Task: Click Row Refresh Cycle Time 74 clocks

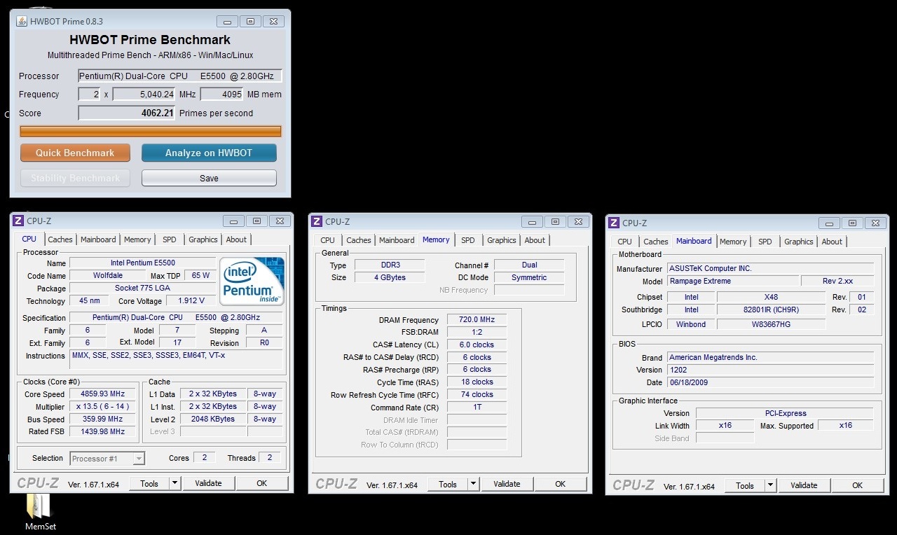Action: [477, 394]
